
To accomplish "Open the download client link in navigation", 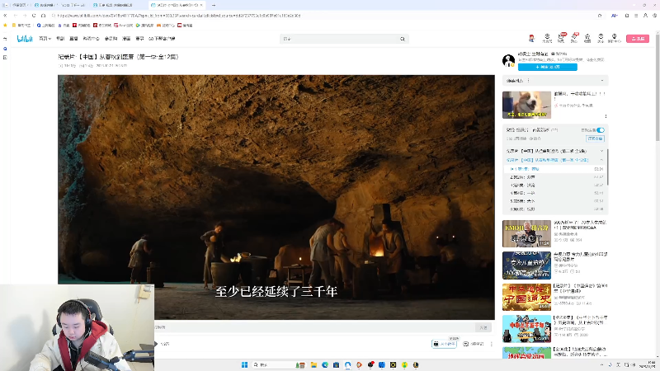I will point(162,39).
